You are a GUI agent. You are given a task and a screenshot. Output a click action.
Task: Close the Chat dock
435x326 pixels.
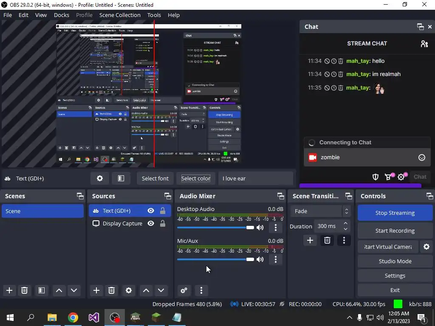pos(430,27)
